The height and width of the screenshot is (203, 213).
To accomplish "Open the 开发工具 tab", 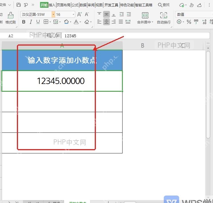I will pyautogui.click(x=111, y=5).
